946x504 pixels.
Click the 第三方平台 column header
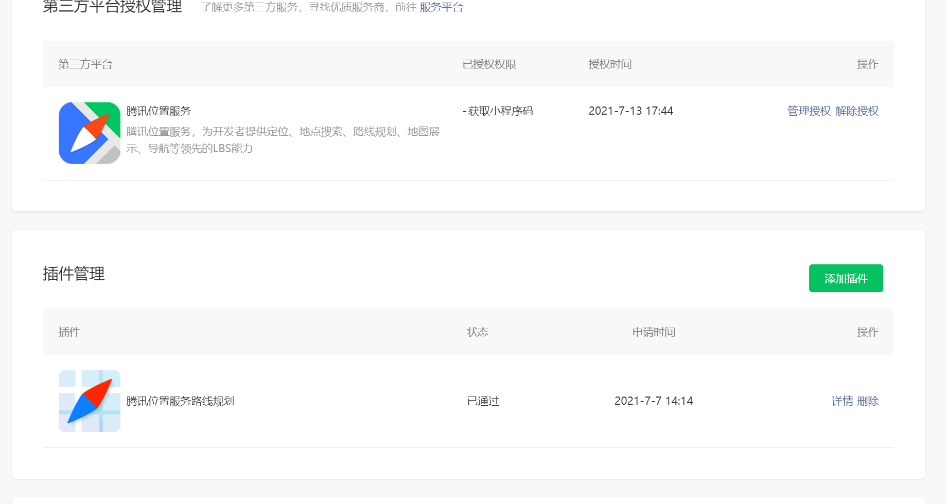coord(85,64)
